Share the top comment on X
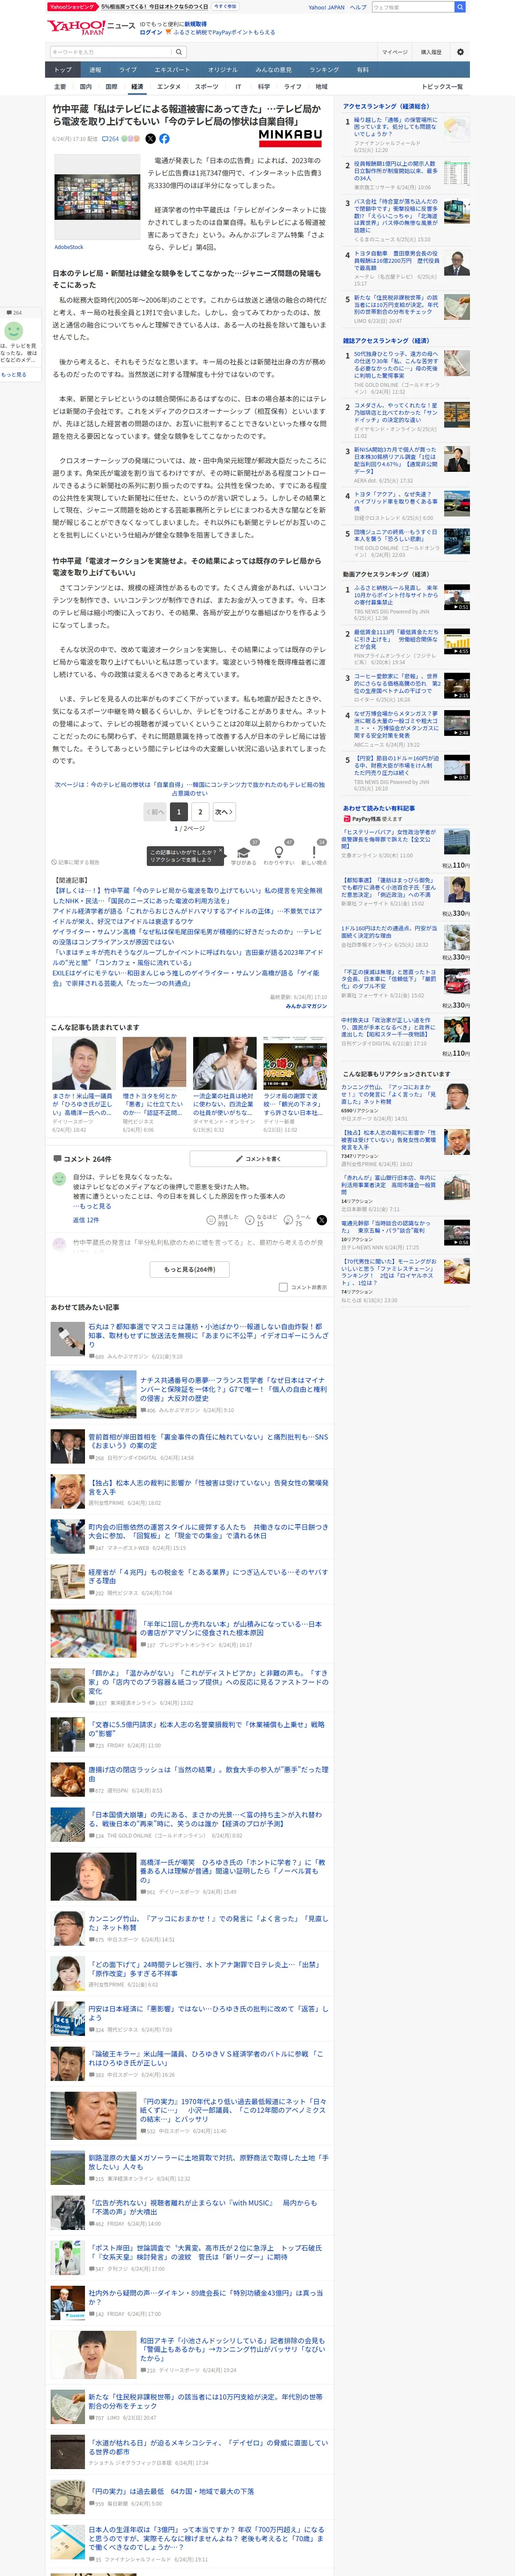The height and width of the screenshot is (2576, 515). (321, 1220)
